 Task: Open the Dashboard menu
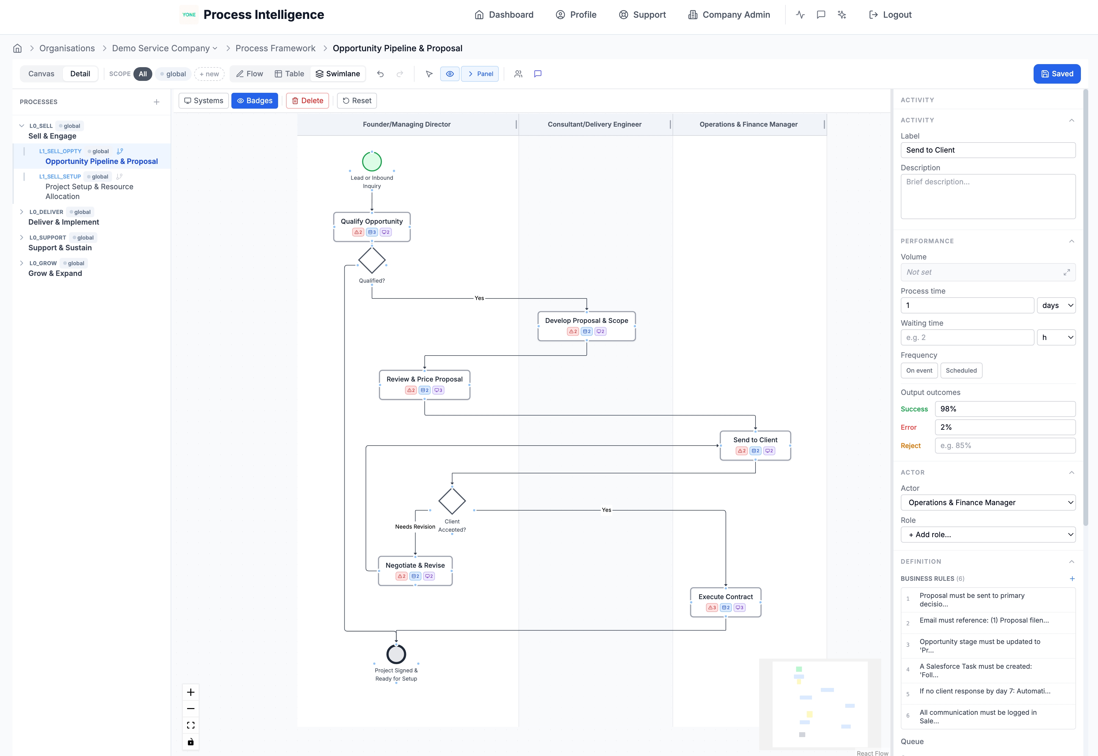[x=504, y=15]
